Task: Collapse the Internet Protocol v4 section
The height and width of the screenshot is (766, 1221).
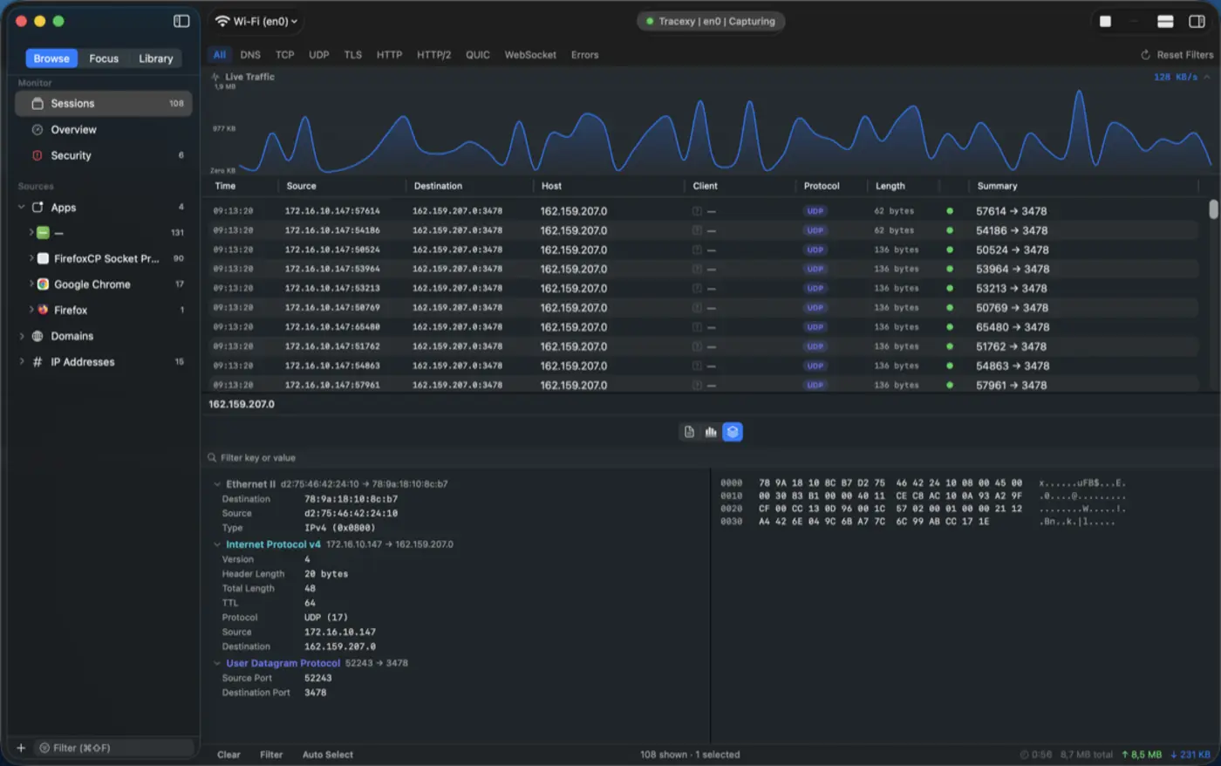Action: click(217, 544)
